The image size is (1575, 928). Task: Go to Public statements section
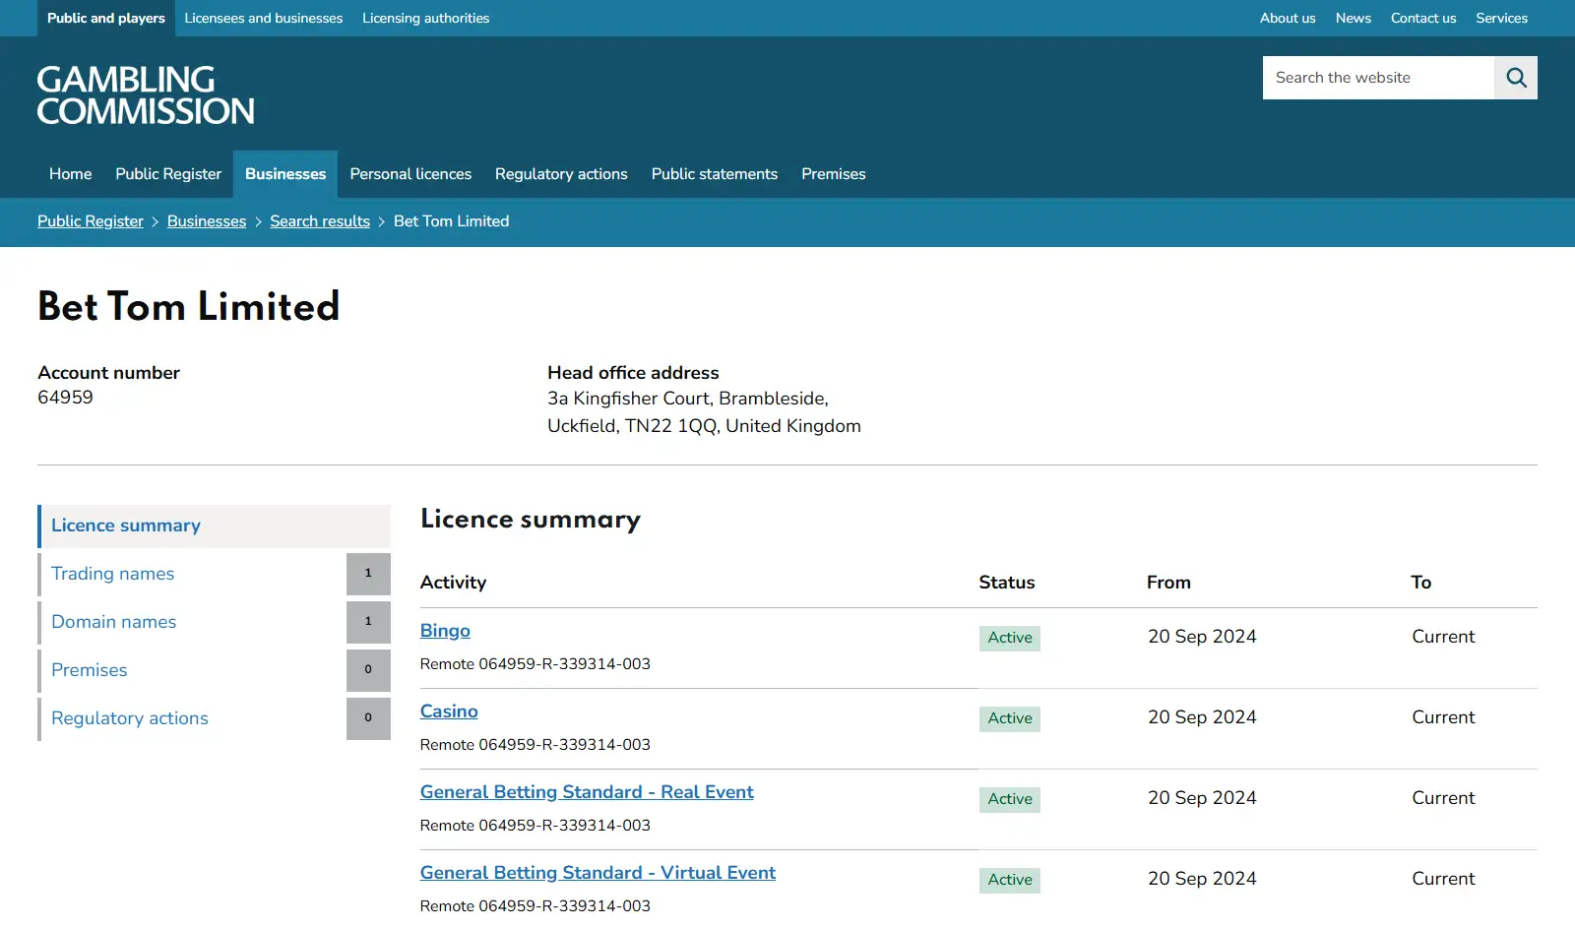(715, 174)
